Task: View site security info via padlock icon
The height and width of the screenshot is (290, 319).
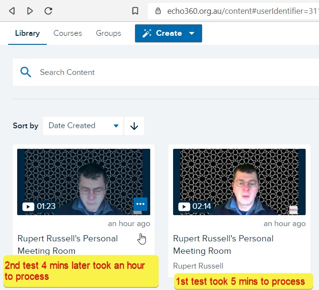Action: coord(158,11)
